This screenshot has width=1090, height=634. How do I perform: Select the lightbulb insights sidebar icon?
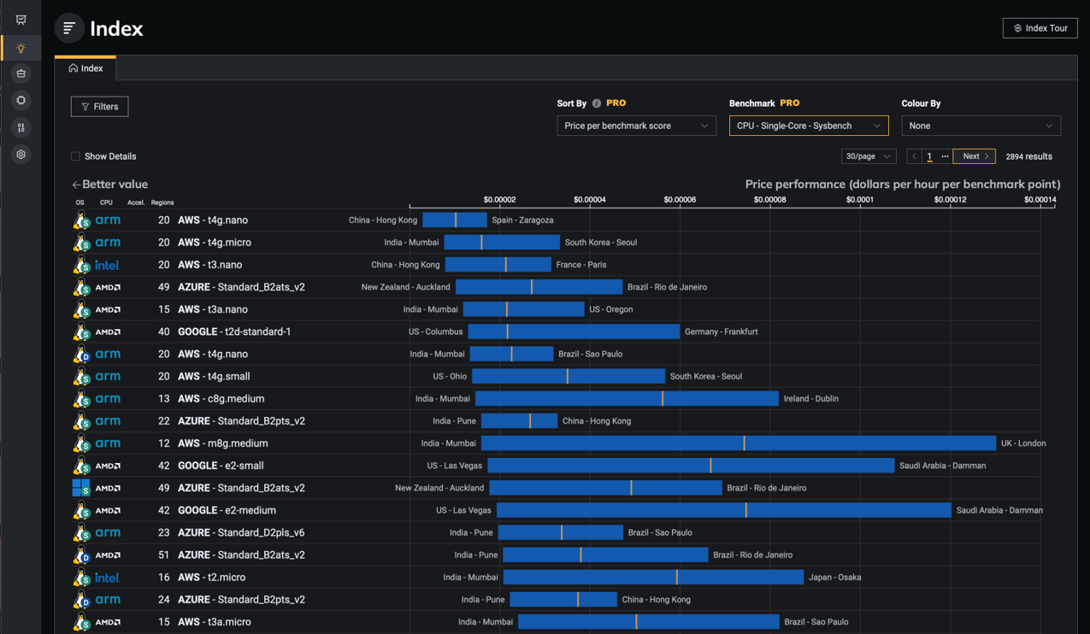pyautogui.click(x=21, y=48)
